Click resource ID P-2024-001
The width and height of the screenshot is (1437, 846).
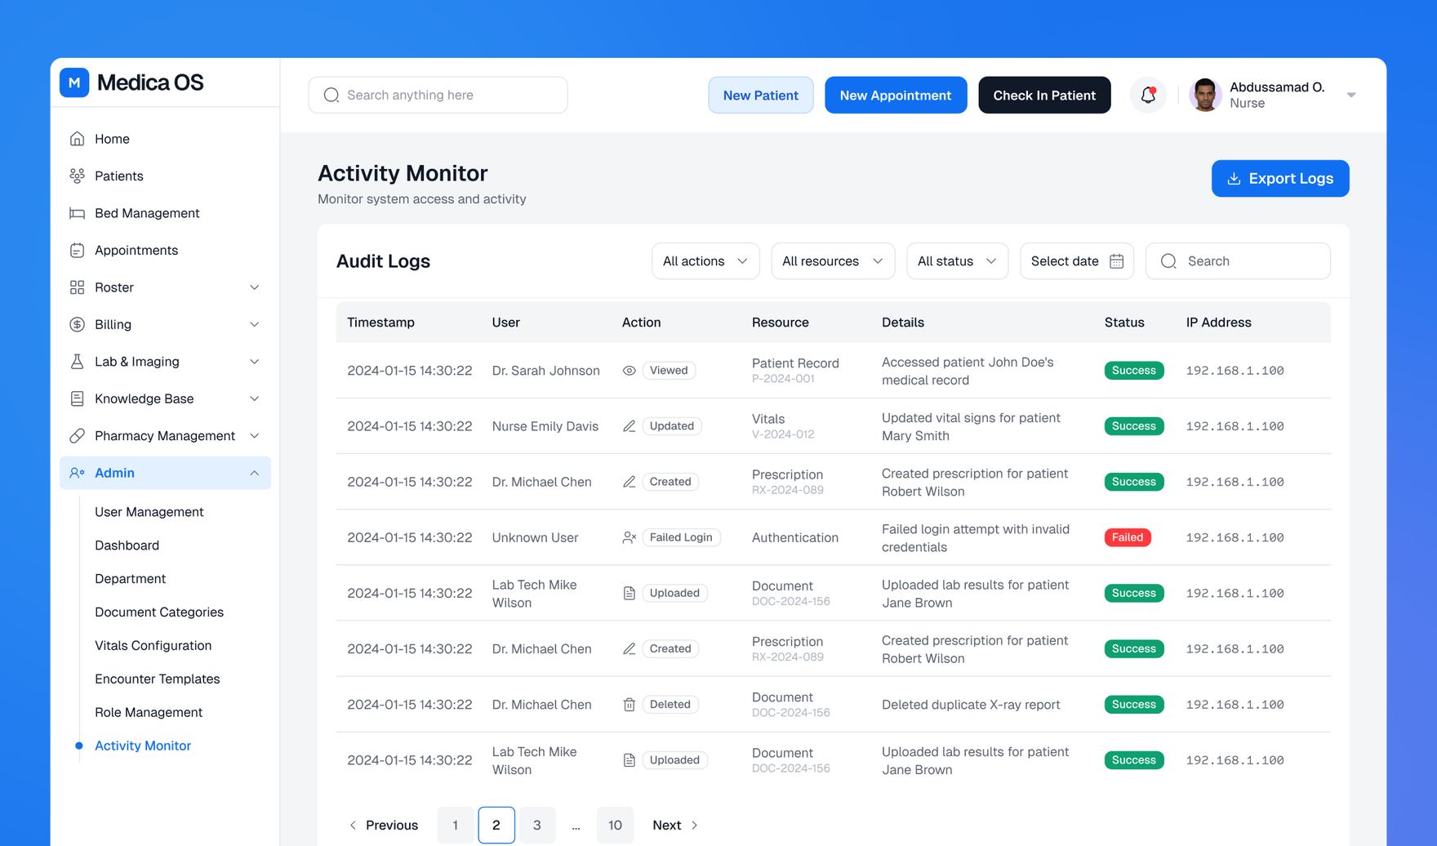(x=783, y=379)
